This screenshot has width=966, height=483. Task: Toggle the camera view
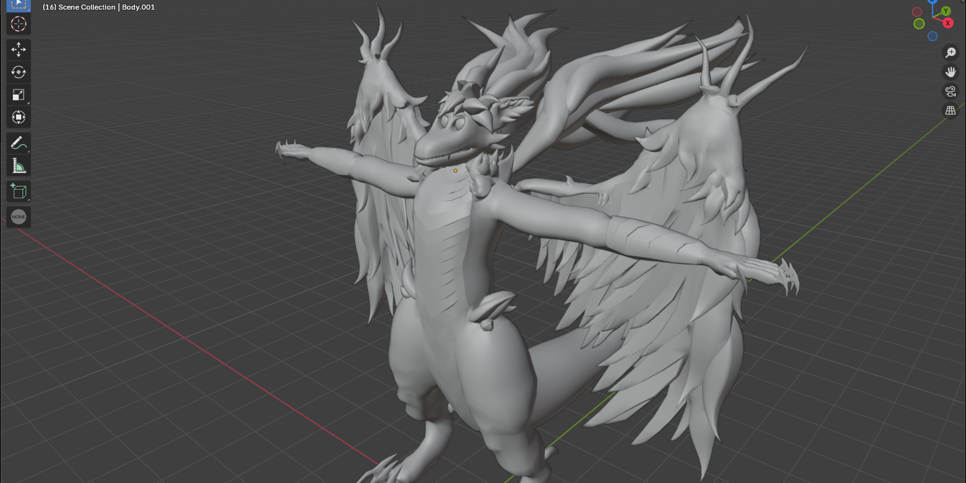point(951,91)
